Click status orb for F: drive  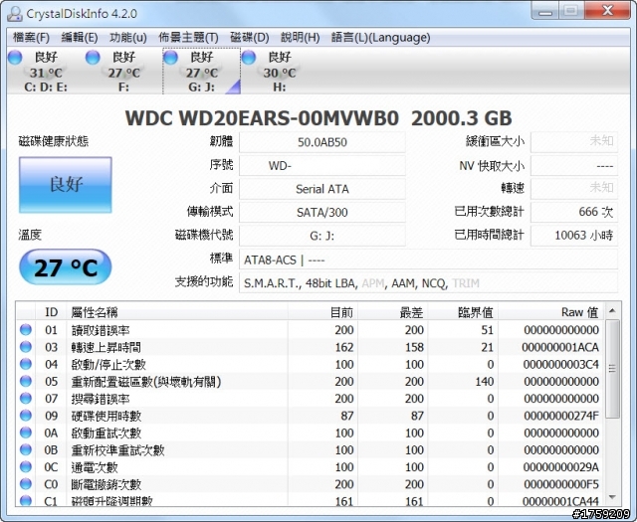(x=93, y=58)
